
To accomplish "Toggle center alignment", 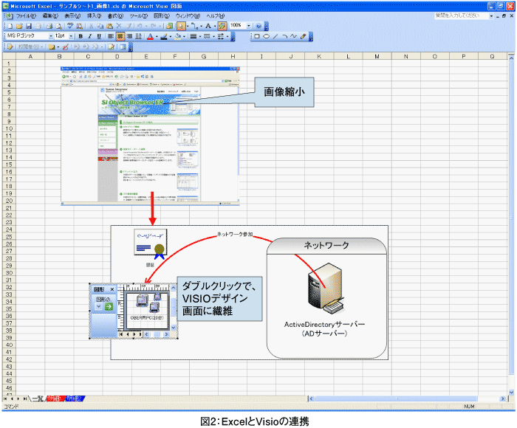I will tap(120, 37).
